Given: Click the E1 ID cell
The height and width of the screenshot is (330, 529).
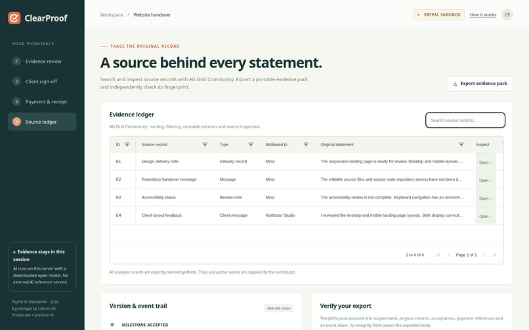Looking at the screenshot, I should tap(123, 161).
